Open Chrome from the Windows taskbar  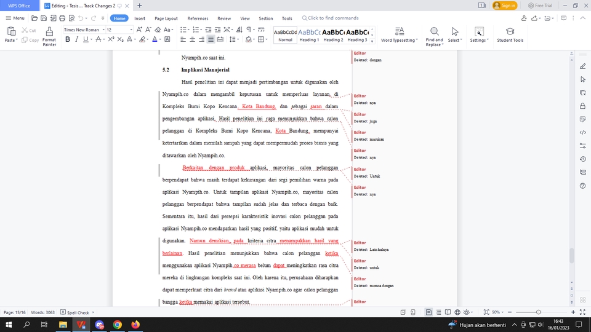[117, 325]
